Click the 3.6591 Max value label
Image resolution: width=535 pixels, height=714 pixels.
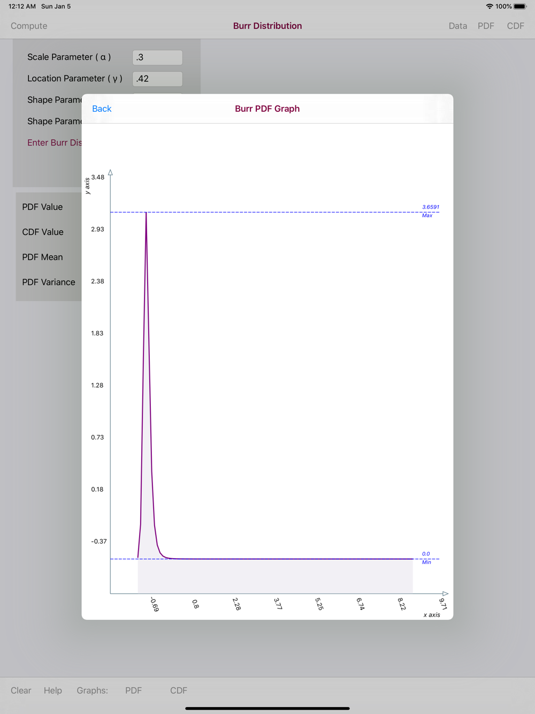coord(430,207)
